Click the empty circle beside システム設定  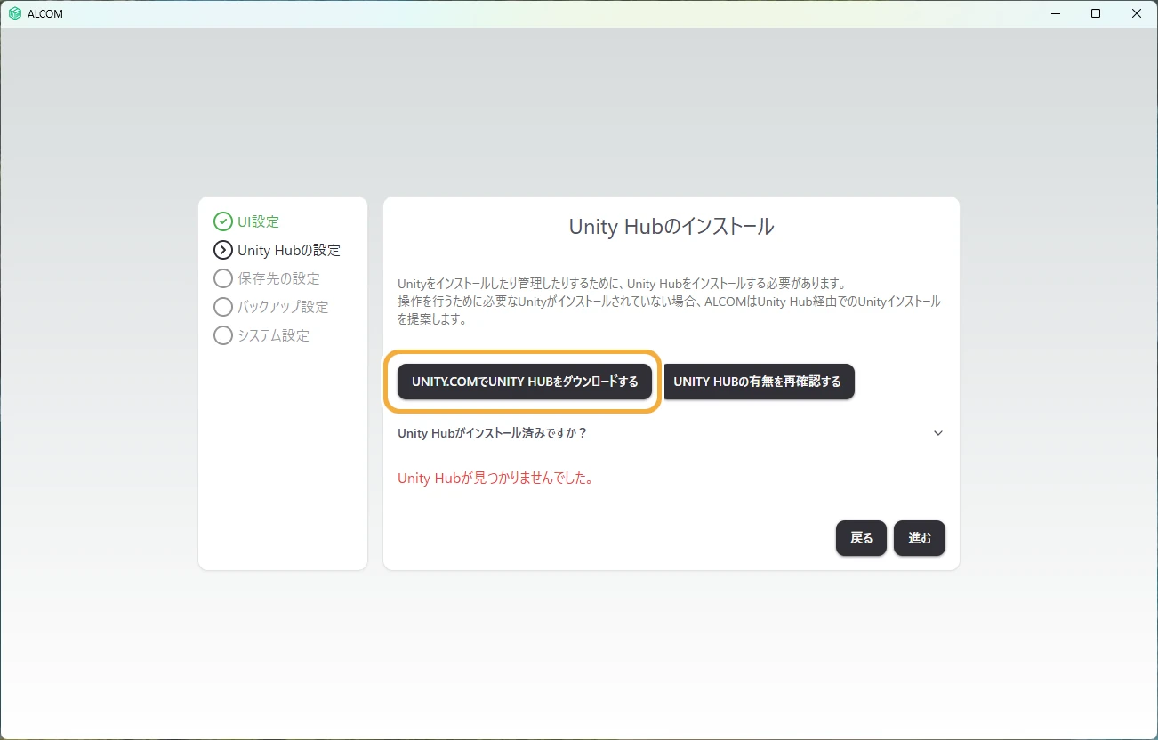(223, 335)
